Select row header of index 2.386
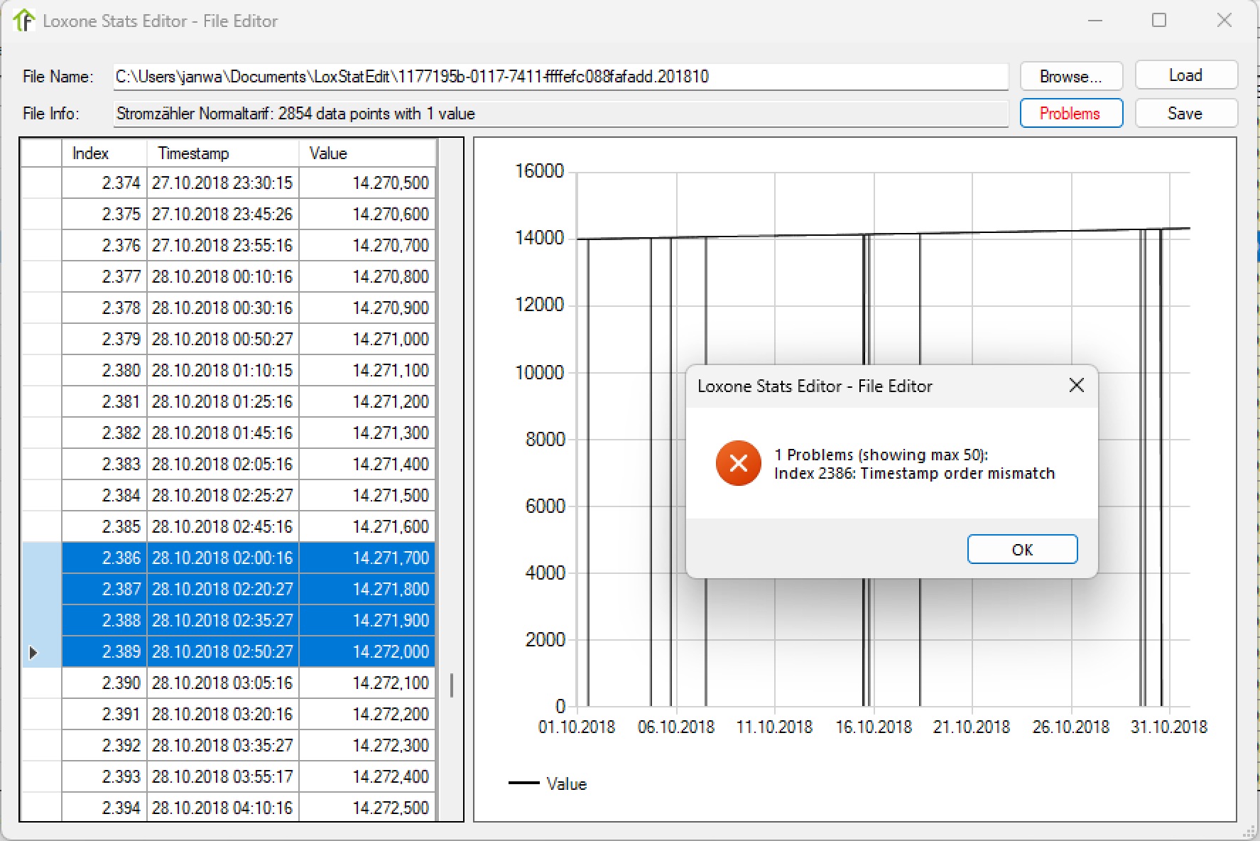This screenshot has width=1260, height=841. (41, 558)
